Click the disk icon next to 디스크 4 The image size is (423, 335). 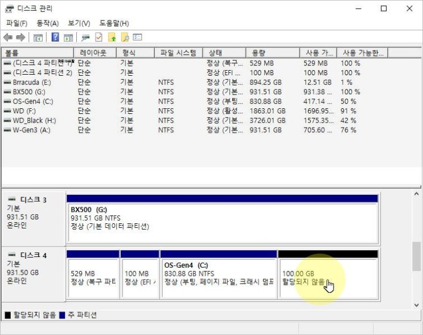pos(12,255)
